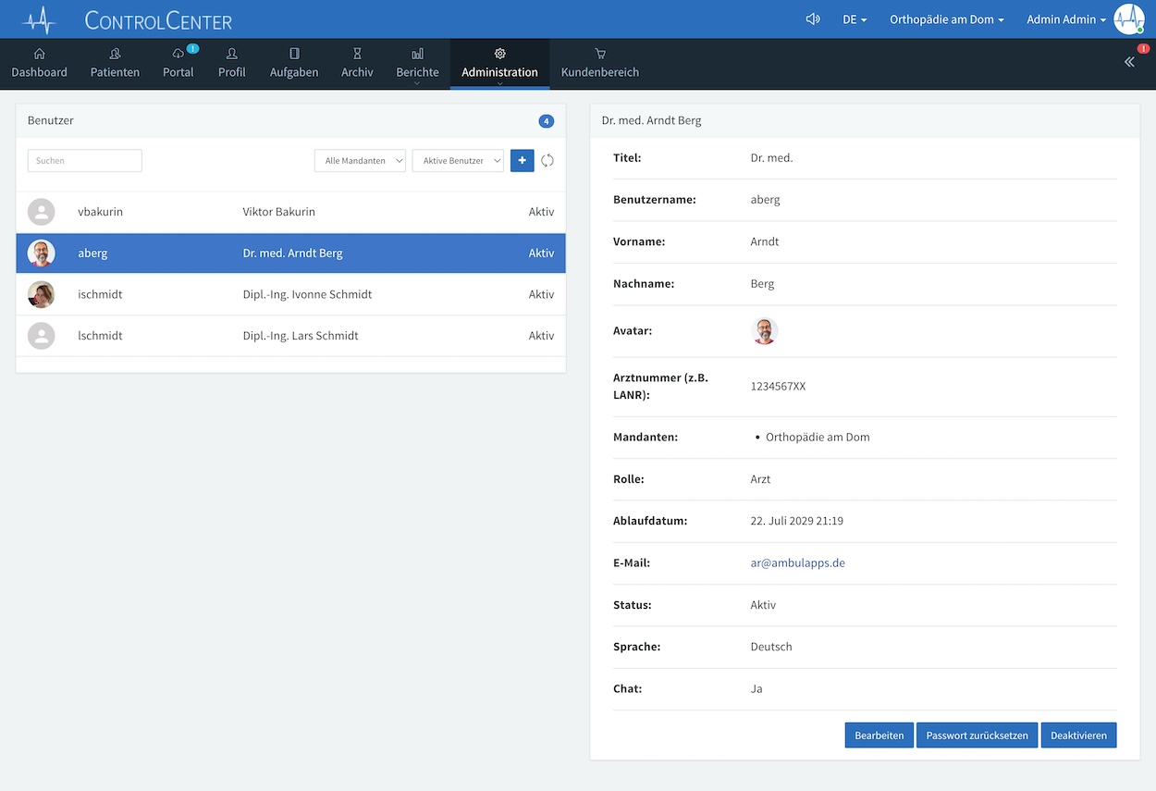Add a new user with plus button

[x=523, y=161]
